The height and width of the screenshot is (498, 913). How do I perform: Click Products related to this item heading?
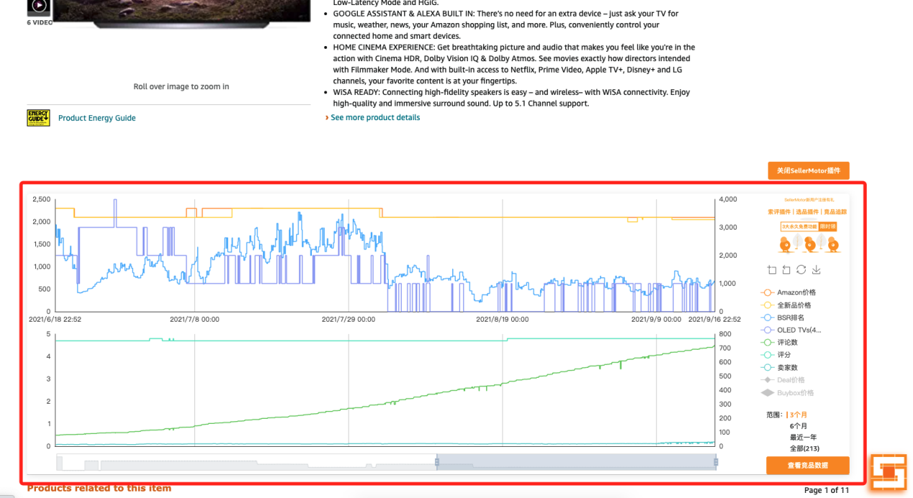coord(99,488)
